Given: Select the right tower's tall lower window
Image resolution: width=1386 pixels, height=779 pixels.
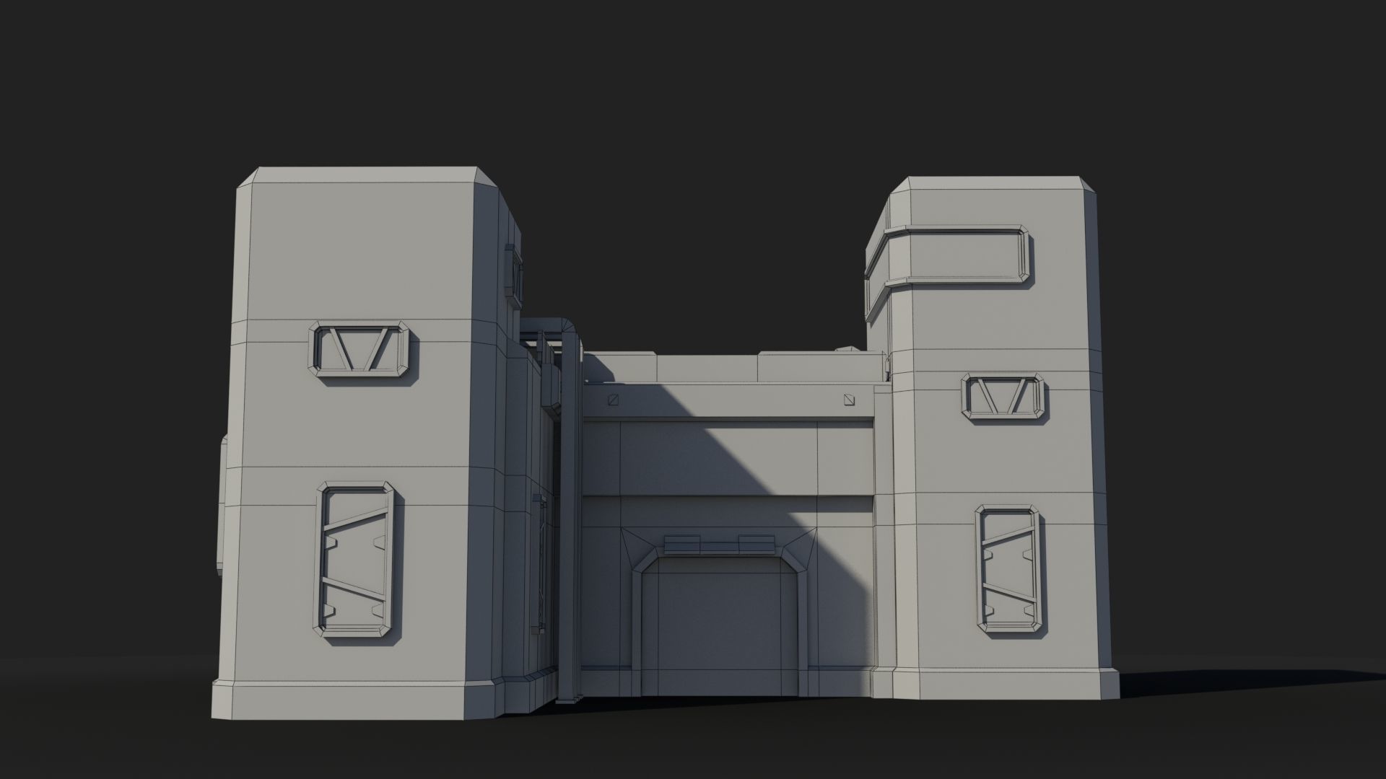Looking at the screenshot, I should (1008, 570).
